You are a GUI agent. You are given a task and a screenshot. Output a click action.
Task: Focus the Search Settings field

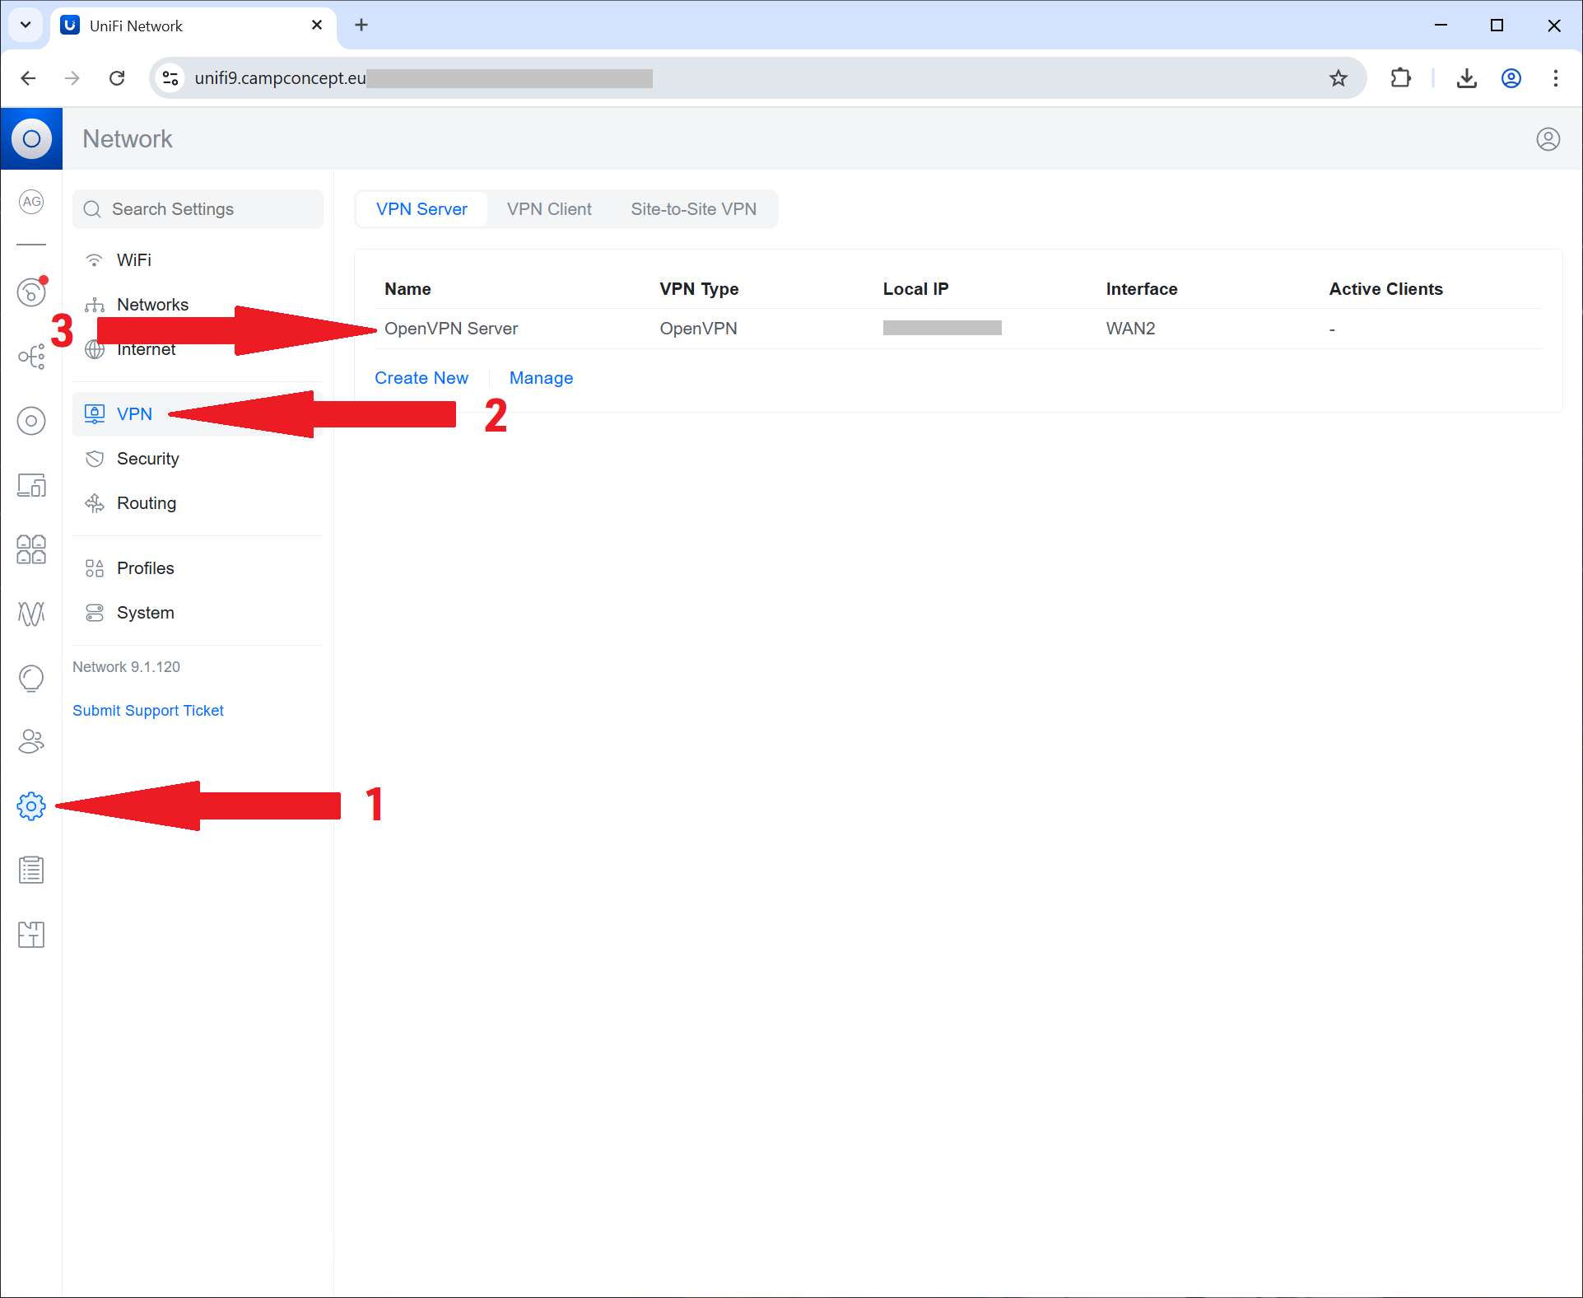[198, 209]
